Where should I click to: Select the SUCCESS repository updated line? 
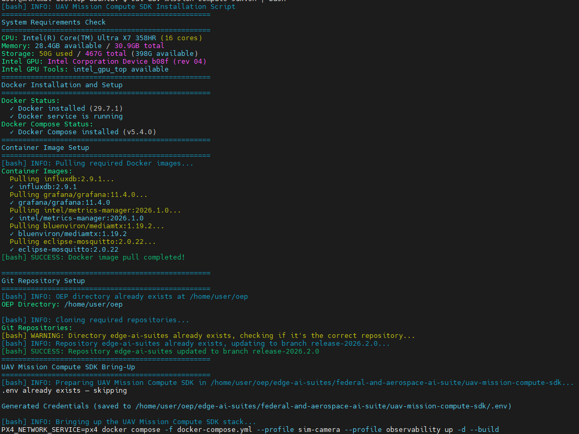[160, 351]
